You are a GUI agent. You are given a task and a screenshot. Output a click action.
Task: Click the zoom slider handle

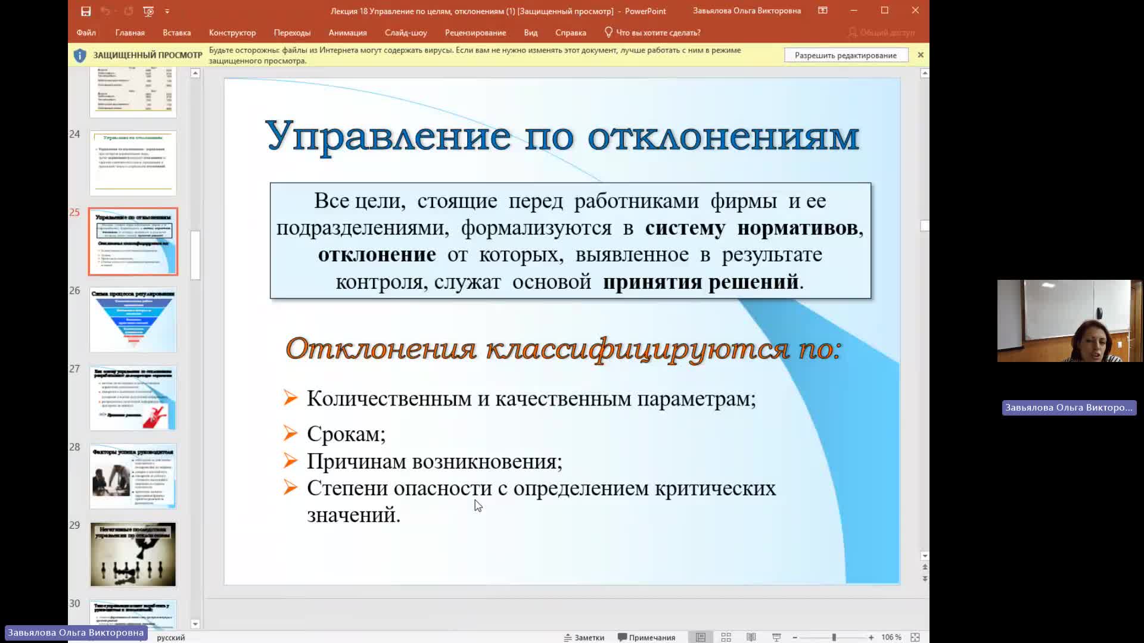coord(834,637)
